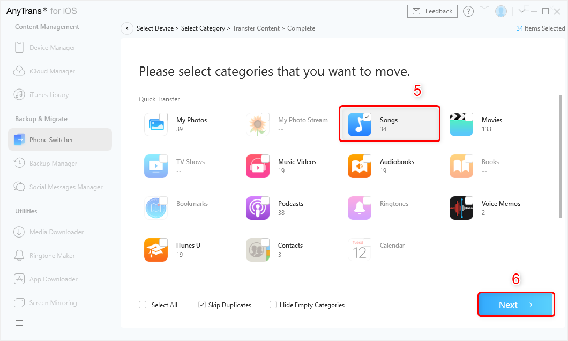Select the My Photos category icon
The height and width of the screenshot is (341, 568).
156,124
